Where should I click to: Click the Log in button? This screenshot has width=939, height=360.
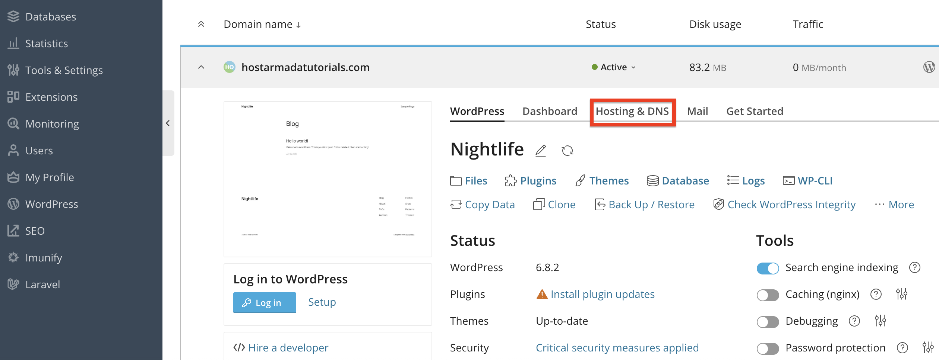[x=265, y=302]
